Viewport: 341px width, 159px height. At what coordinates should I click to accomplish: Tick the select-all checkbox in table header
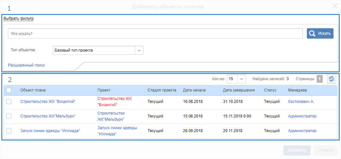coord(9,90)
